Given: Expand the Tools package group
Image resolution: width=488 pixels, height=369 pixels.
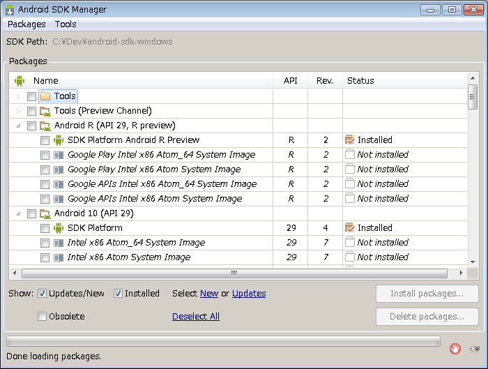Looking at the screenshot, I should (19, 96).
